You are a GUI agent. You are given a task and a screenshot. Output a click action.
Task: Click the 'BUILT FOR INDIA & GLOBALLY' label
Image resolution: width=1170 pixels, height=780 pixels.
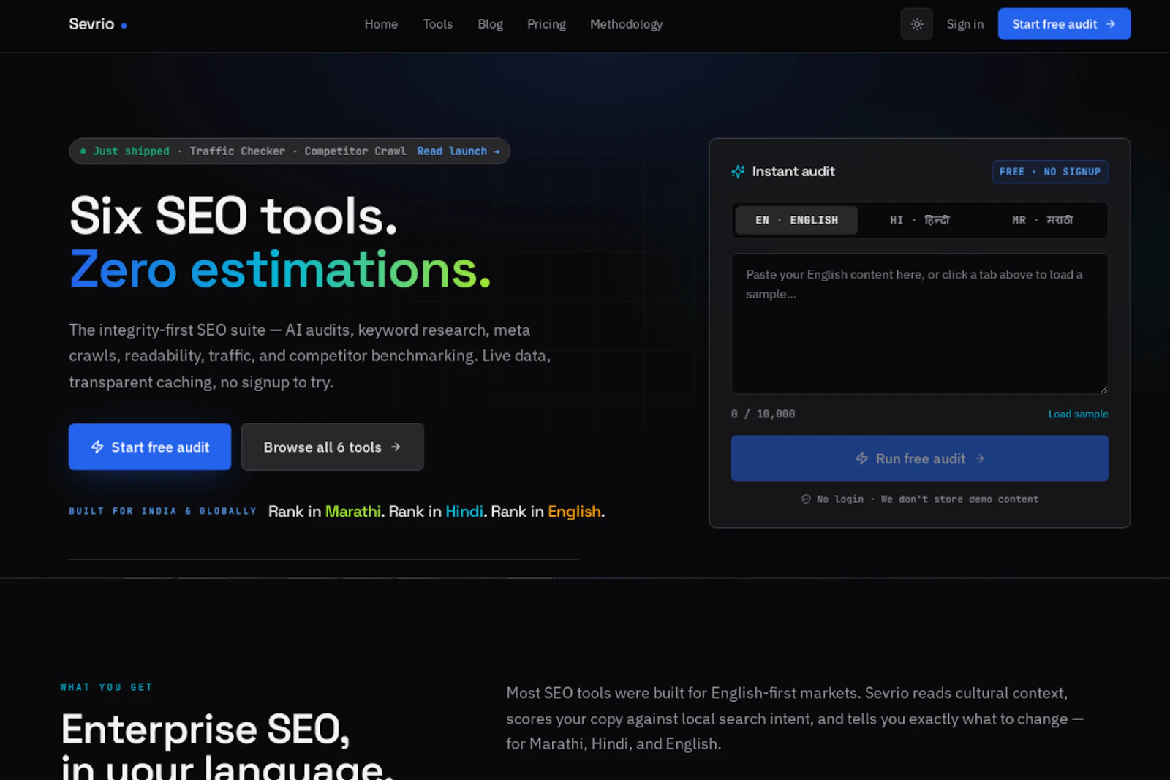click(162, 512)
